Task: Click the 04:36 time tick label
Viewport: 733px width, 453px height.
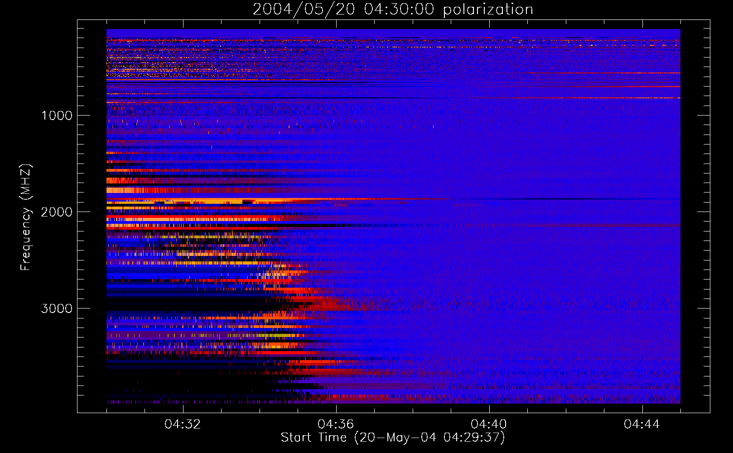Action: 336,424
